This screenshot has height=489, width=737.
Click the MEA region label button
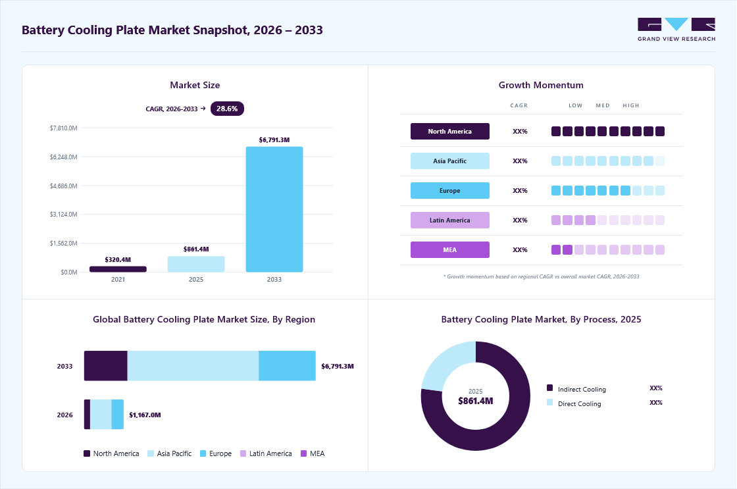coord(450,249)
